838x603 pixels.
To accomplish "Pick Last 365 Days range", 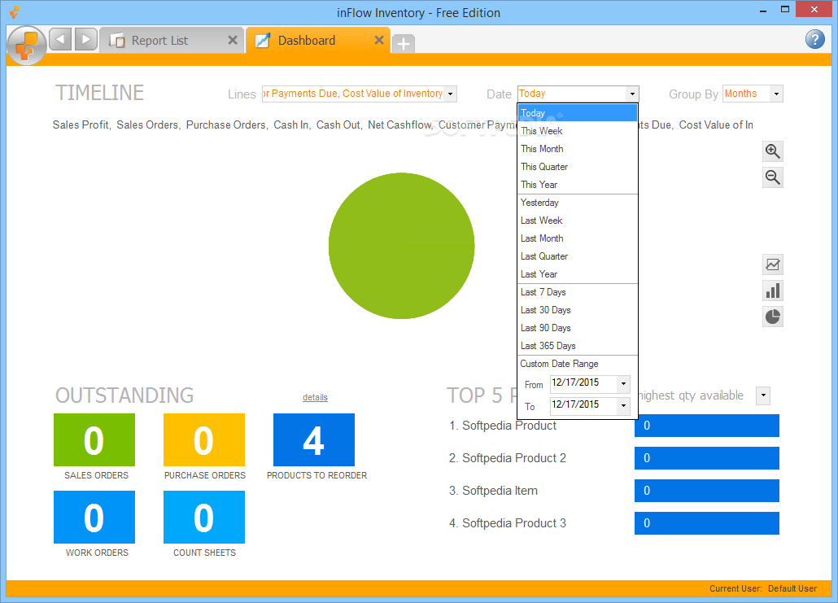I will point(577,346).
